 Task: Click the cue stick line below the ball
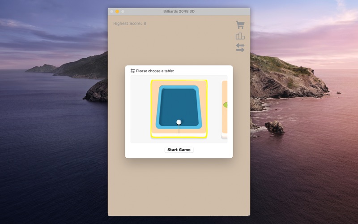(x=179, y=129)
